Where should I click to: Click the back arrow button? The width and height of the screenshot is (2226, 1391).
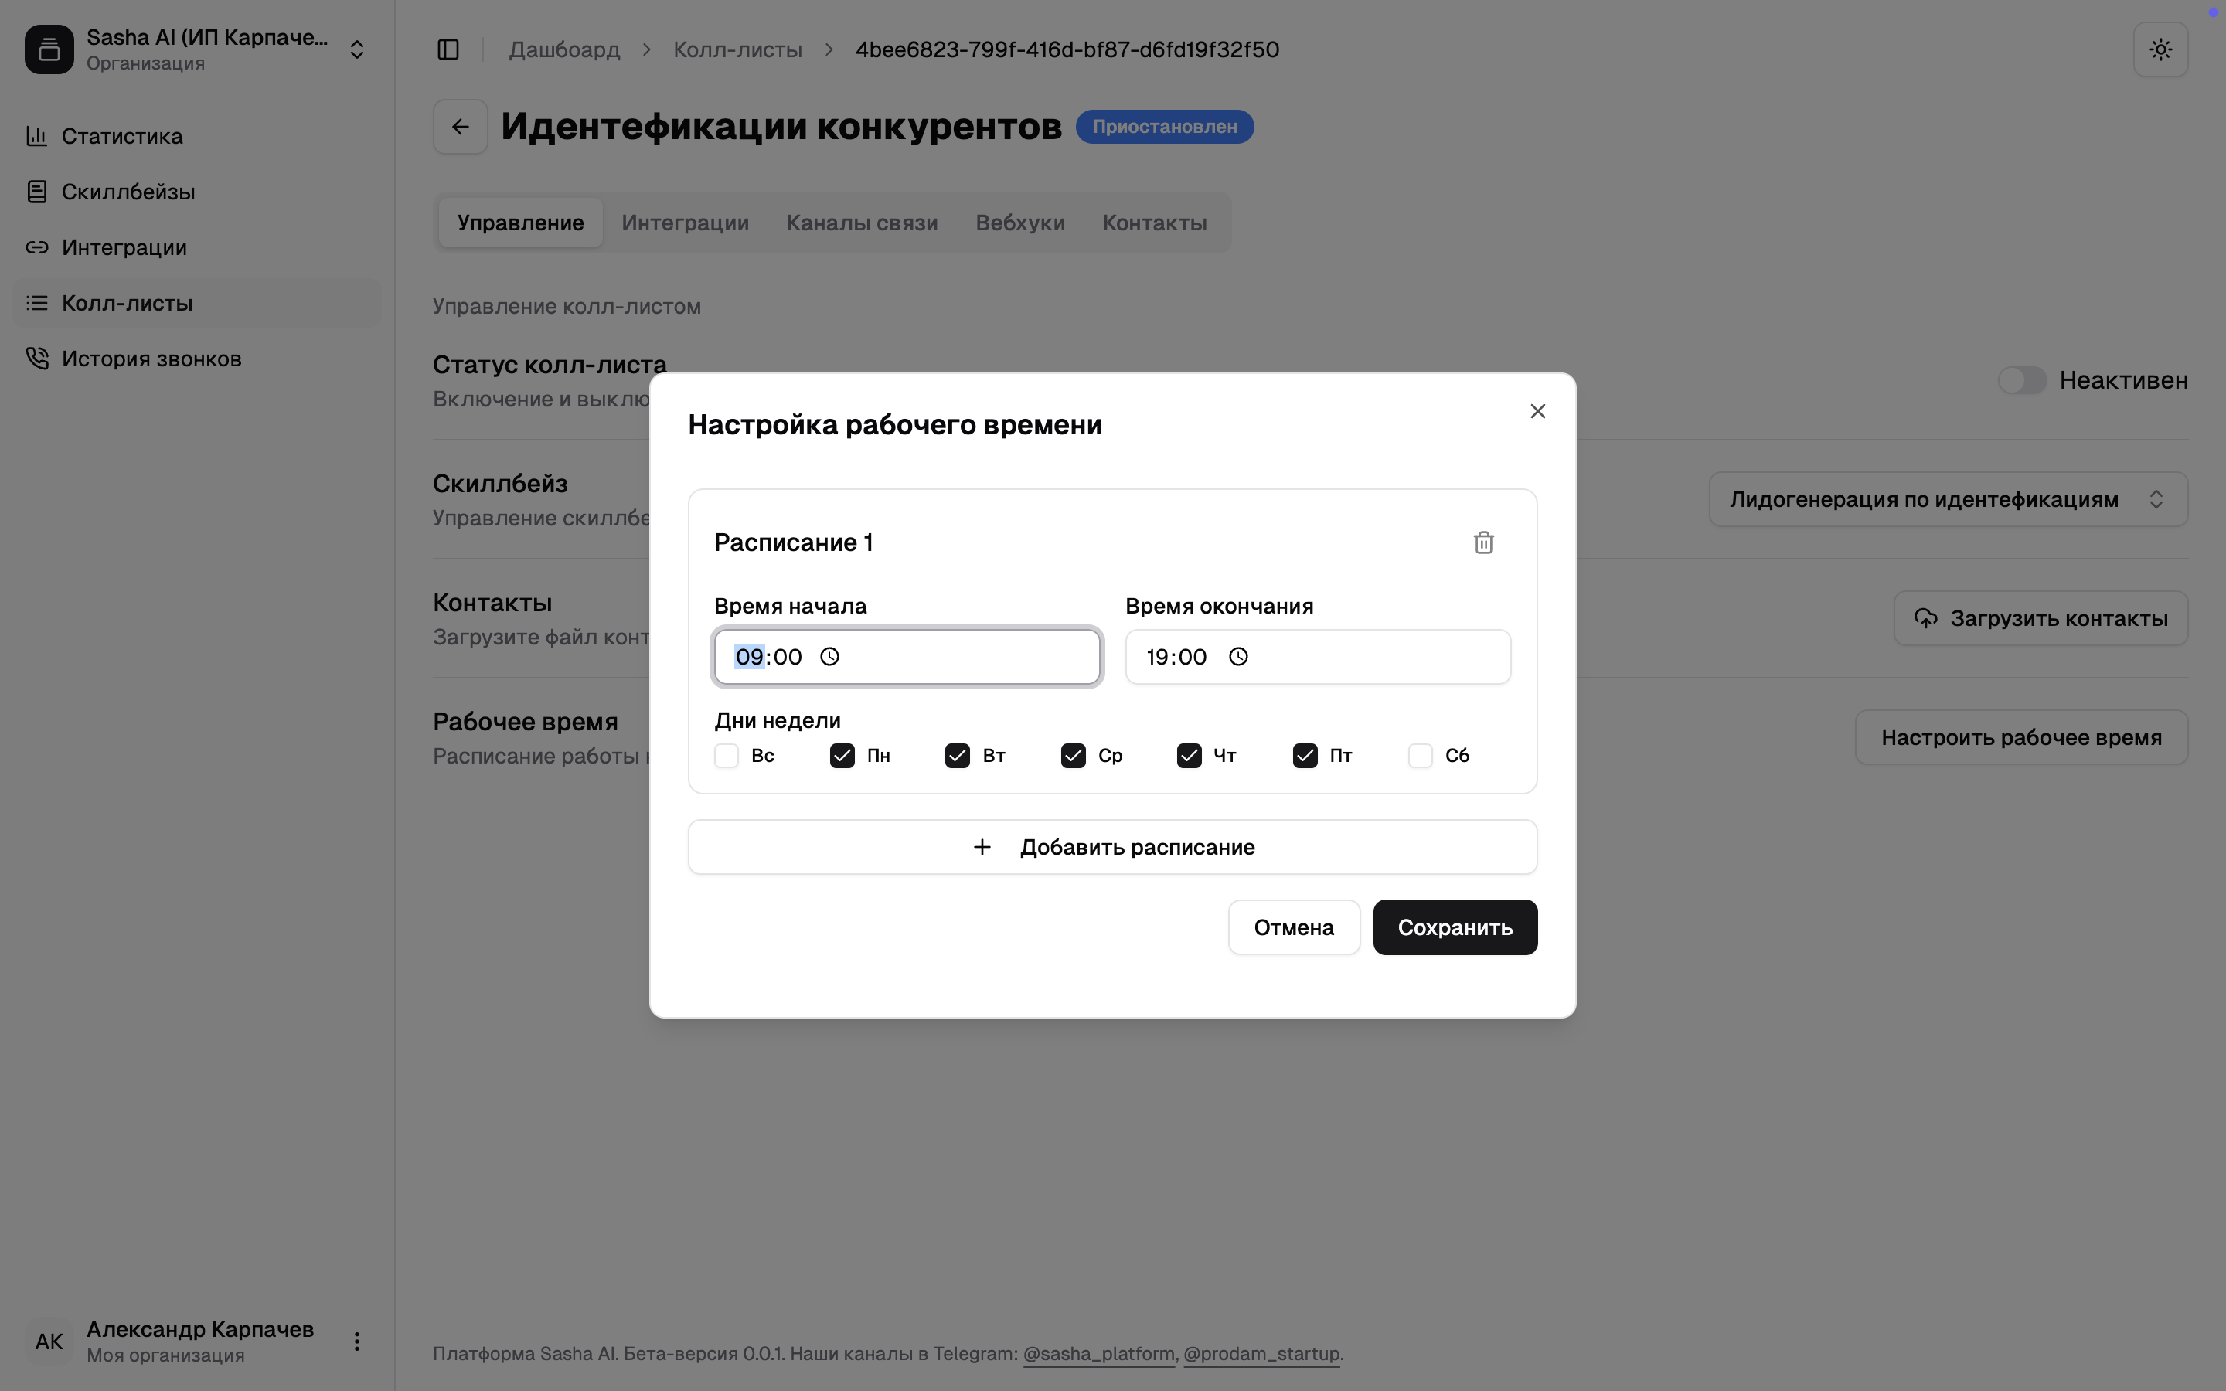point(461,127)
